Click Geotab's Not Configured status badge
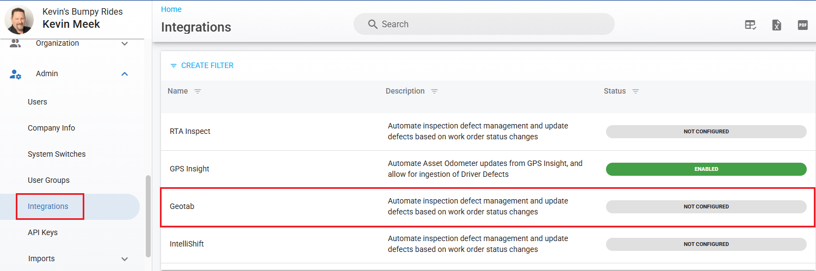 [x=706, y=207]
